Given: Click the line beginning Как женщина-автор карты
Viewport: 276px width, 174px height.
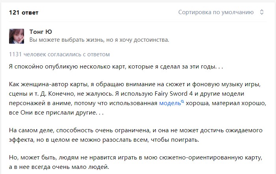Looking at the screenshot, I should point(135,85).
